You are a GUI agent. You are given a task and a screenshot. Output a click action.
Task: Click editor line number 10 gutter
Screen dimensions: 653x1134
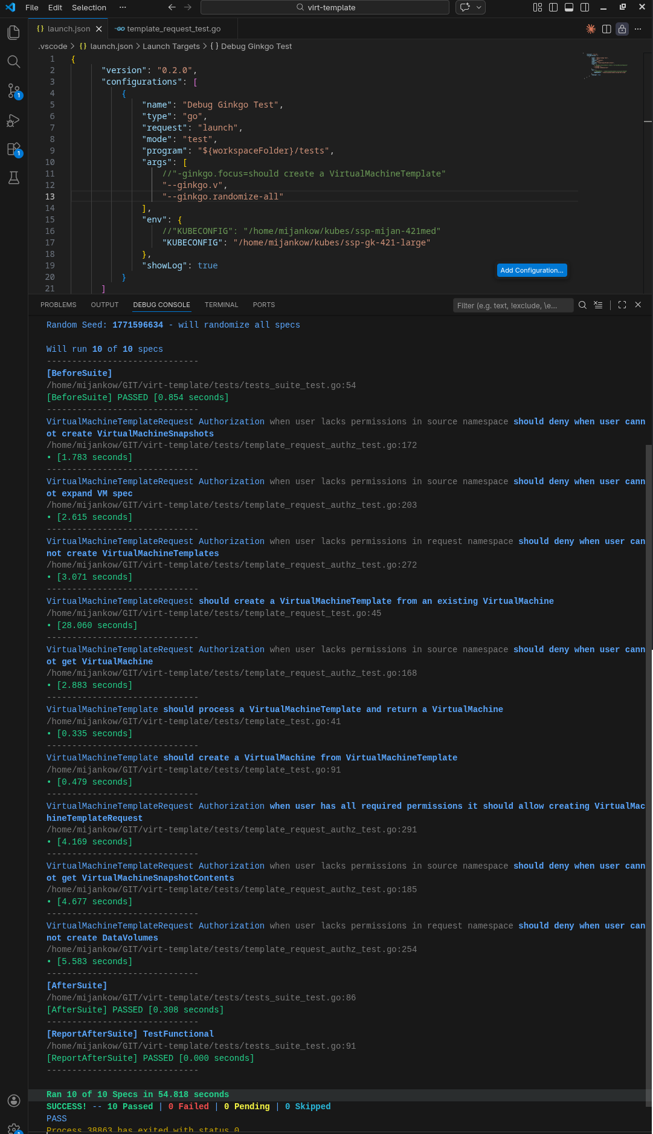tap(50, 162)
